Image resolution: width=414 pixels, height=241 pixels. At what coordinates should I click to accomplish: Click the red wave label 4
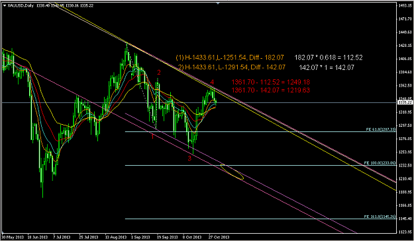[212, 82]
